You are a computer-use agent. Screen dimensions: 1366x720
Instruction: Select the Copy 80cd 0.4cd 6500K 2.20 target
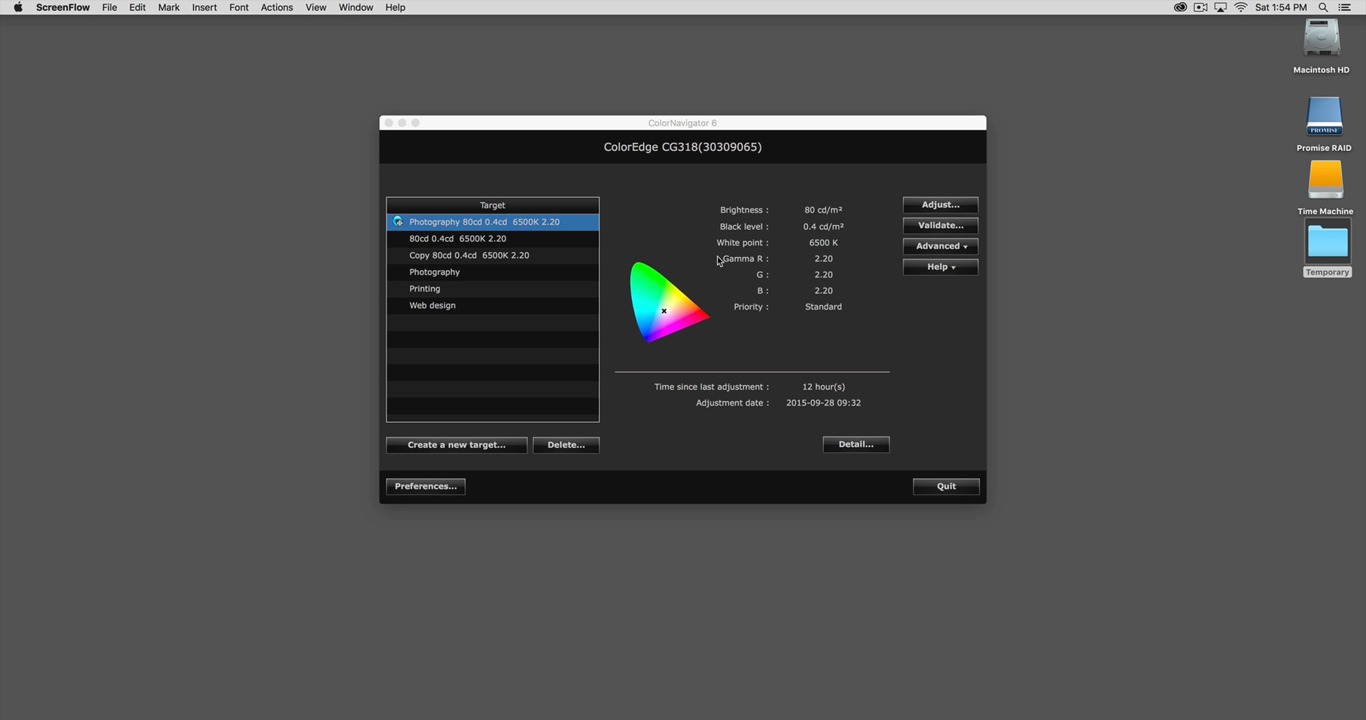tap(493, 256)
